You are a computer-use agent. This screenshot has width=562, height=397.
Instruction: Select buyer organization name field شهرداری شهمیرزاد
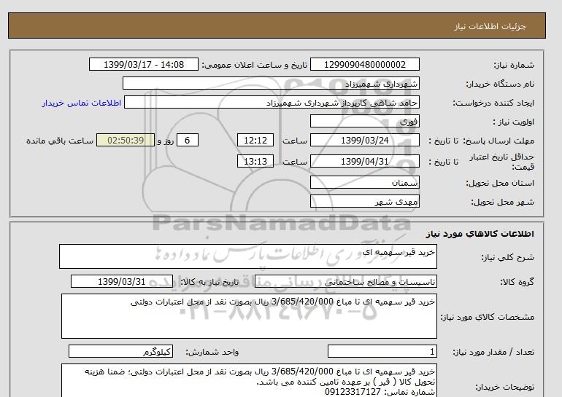point(271,83)
